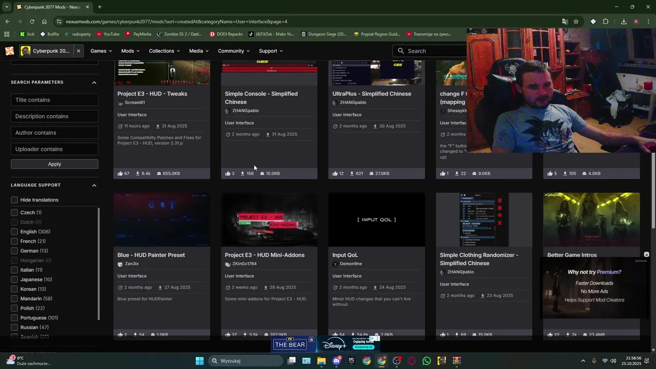Open the Mods menu dropdown
This screenshot has width=656, height=369.
click(130, 51)
